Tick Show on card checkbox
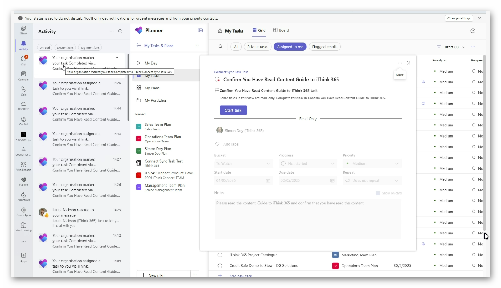 click(378, 193)
